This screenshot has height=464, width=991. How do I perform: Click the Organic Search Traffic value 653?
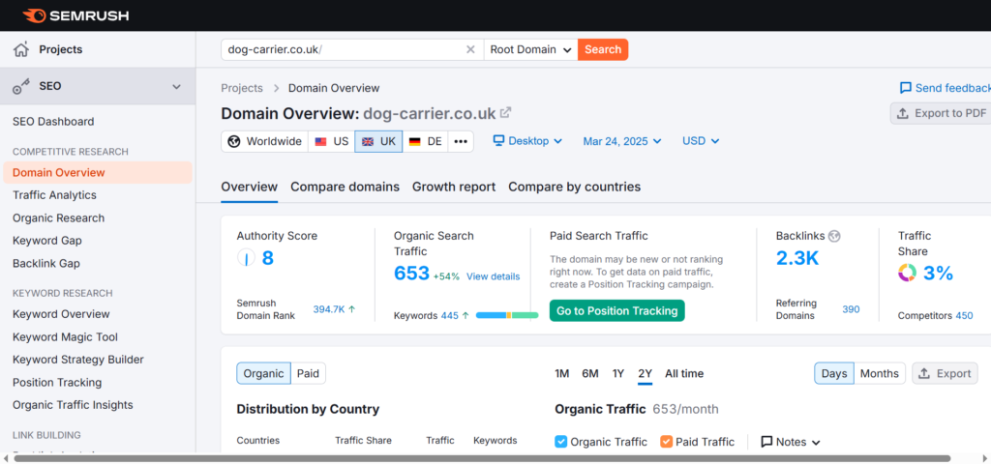411,274
